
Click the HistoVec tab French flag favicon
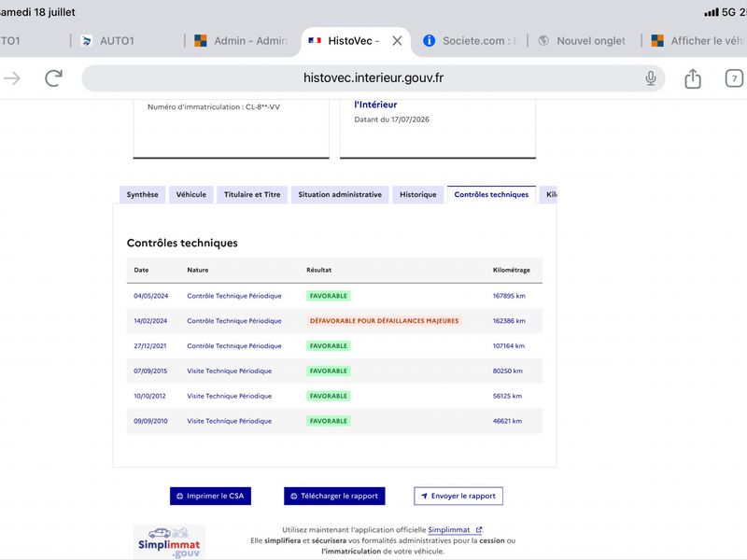315,40
